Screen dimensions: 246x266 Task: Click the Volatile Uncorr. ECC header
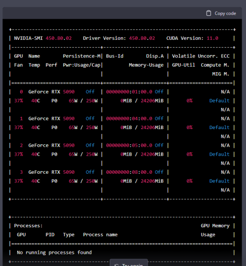pos(201,56)
